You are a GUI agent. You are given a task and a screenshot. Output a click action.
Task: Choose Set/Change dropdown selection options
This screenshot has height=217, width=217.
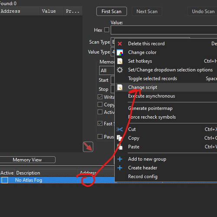tap(166, 70)
